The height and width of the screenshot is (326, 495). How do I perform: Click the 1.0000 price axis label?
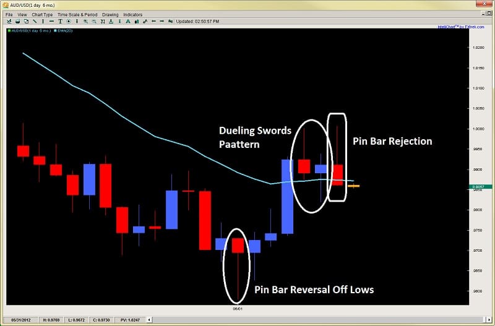pyautogui.click(x=478, y=129)
